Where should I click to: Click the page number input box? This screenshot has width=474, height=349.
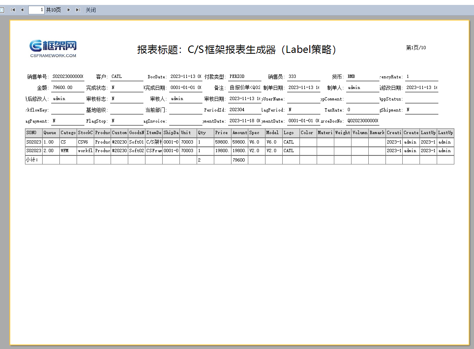(x=36, y=10)
